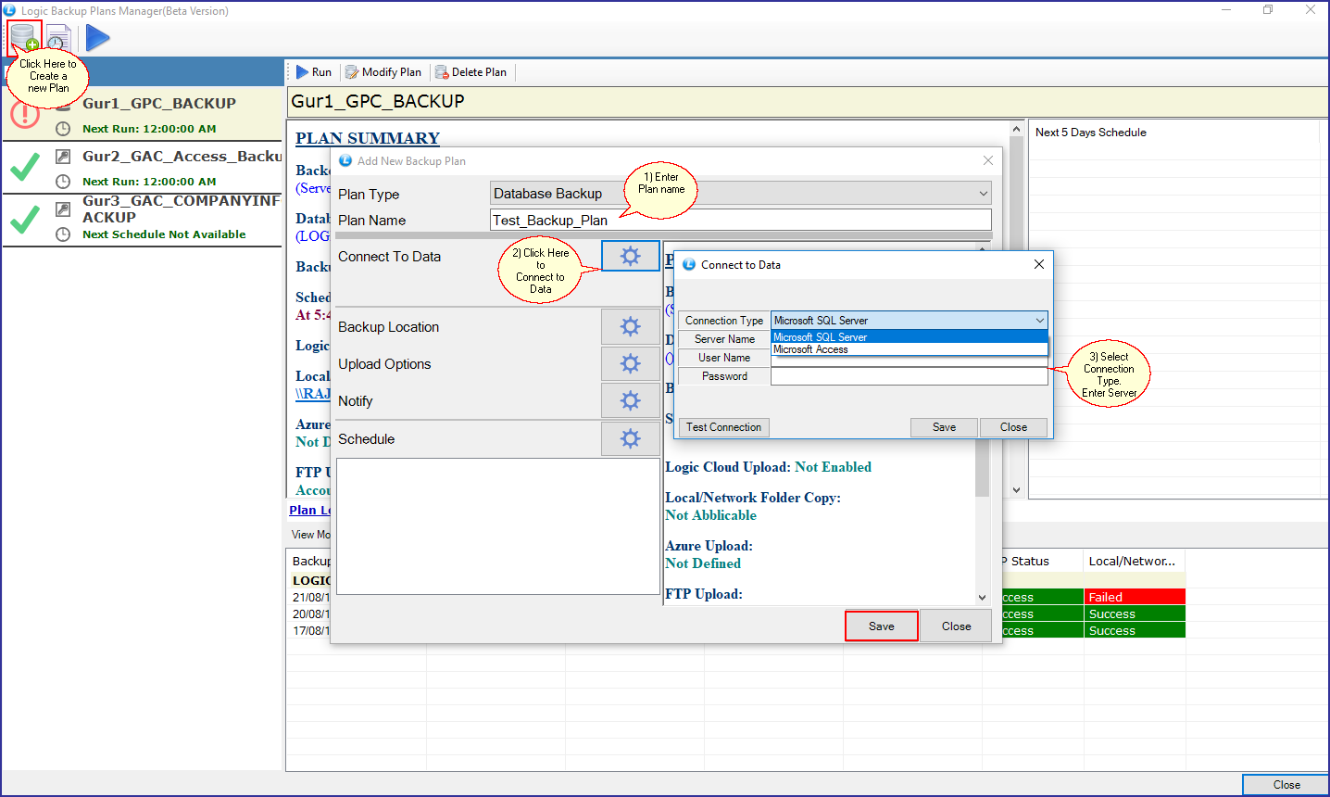
Task: Choose Microsoft Access option
Action: [910, 349]
